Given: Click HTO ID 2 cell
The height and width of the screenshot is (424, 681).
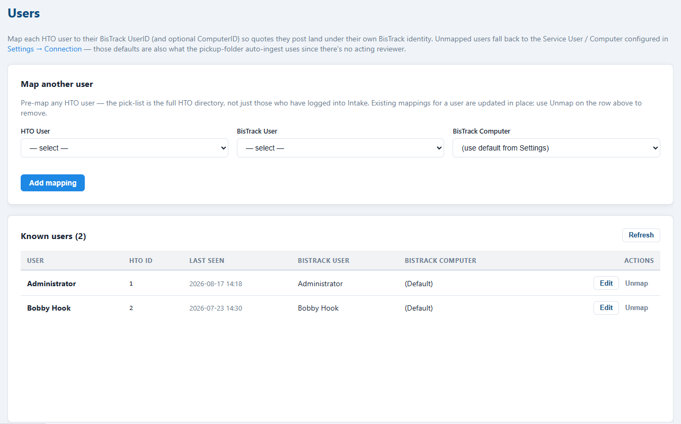Looking at the screenshot, I should coord(131,308).
